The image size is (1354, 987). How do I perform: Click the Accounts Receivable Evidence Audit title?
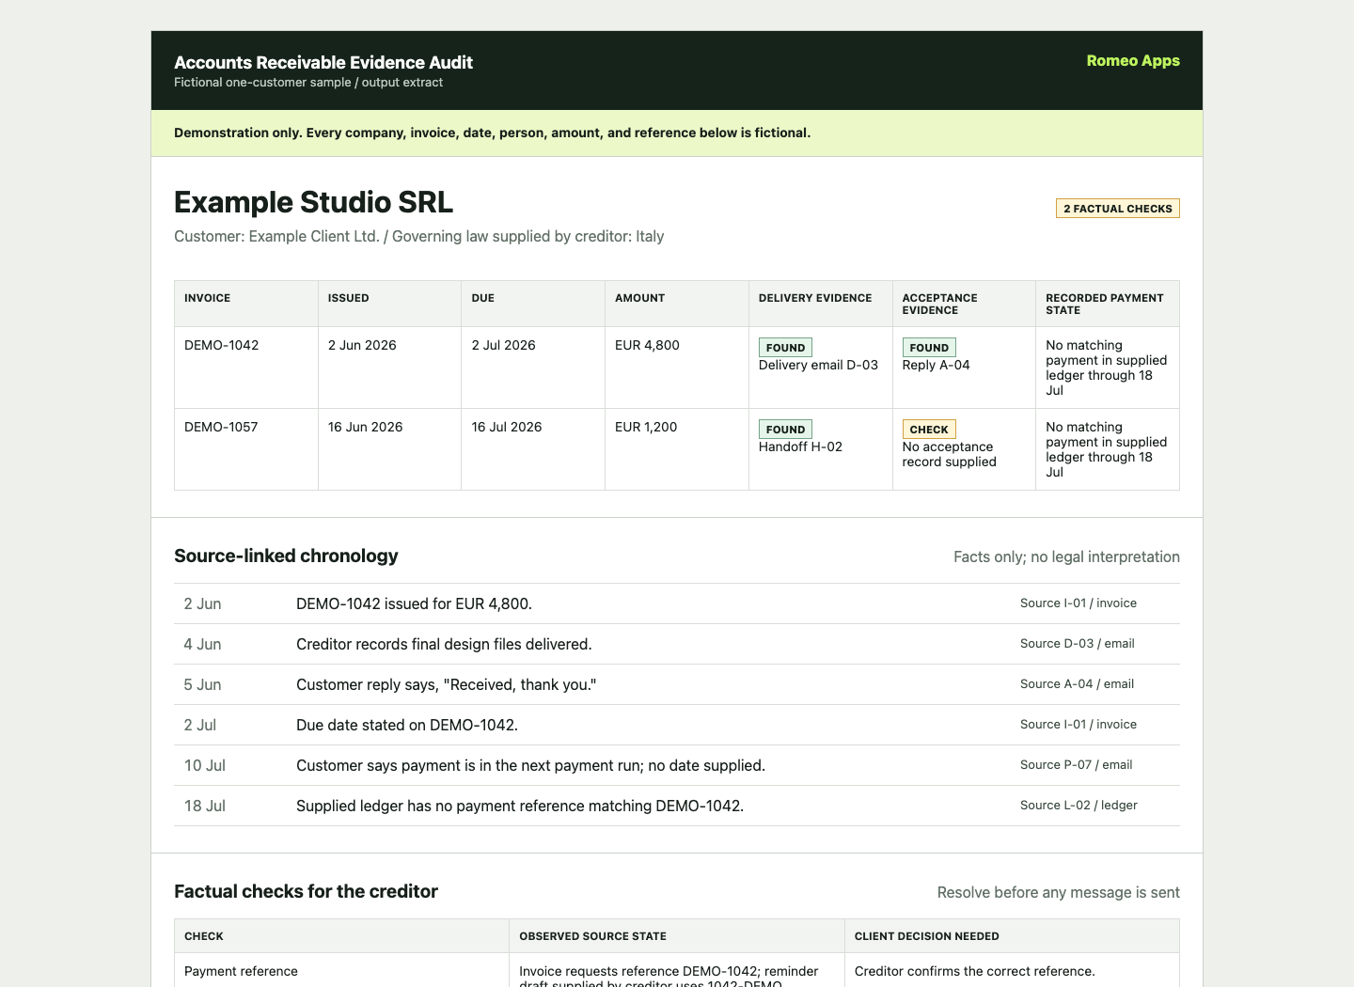(323, 63)
